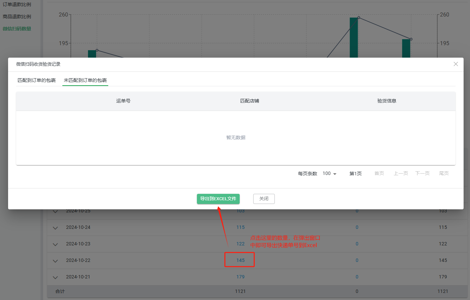
Task: Open the 每页条数 100 dropdown
Action: click(329, 174)
